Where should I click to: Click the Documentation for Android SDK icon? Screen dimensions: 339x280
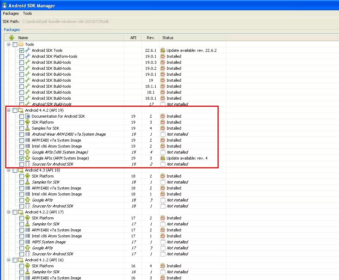click(27, 116)
